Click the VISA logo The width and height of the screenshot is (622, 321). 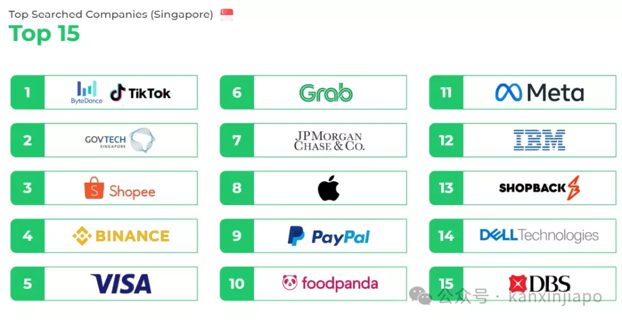[121, 284]
